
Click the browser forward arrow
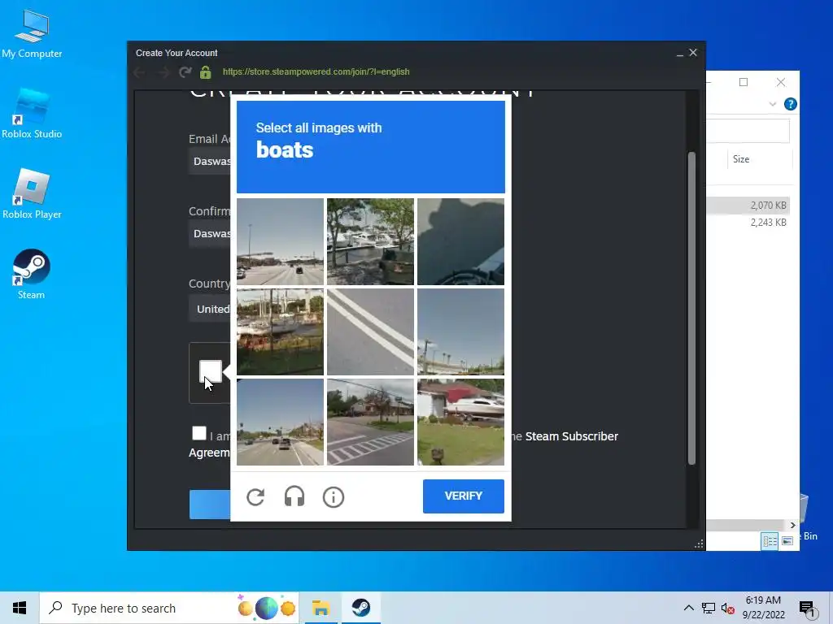(163, 72)
